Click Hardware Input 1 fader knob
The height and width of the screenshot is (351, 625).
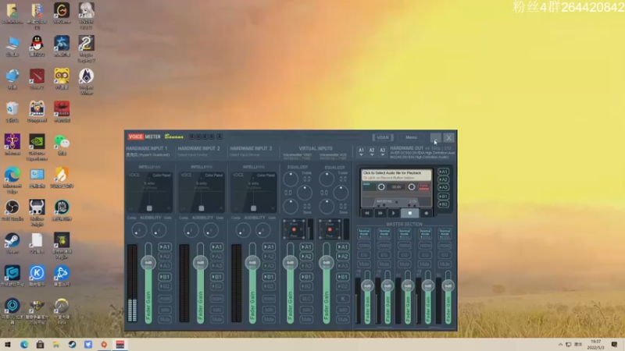[x=148, y=263]
